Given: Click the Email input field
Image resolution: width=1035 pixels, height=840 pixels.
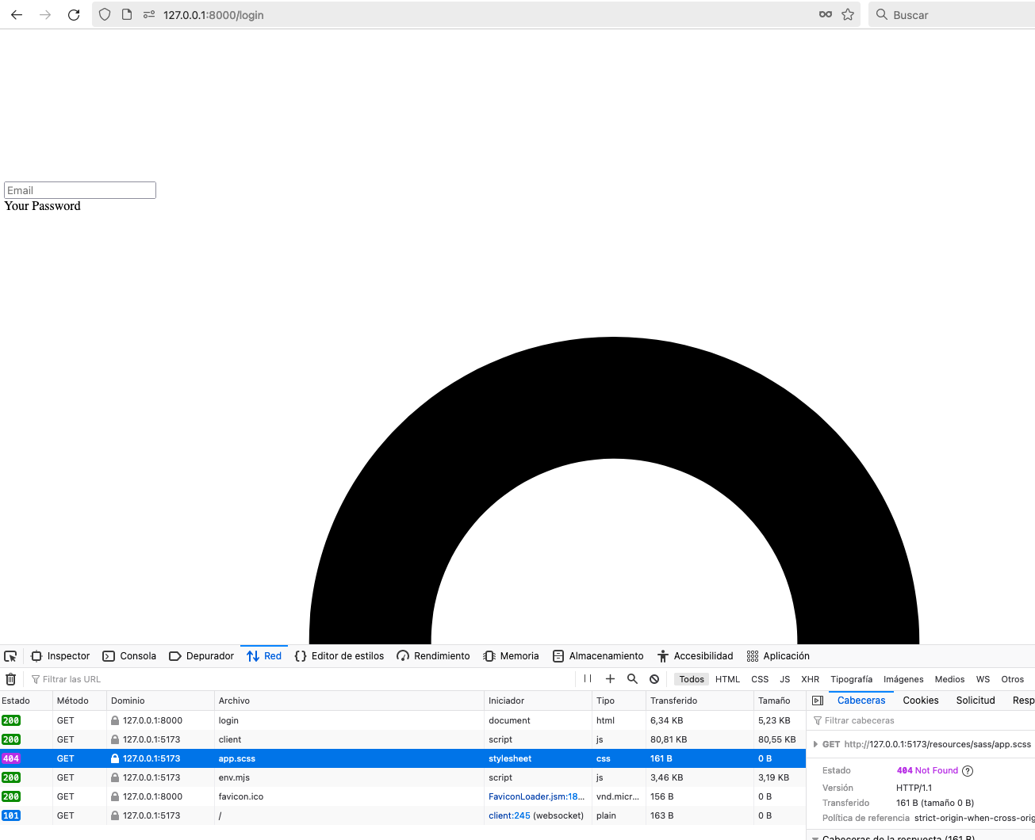Looking at the screenshot, I should (79, 189).
